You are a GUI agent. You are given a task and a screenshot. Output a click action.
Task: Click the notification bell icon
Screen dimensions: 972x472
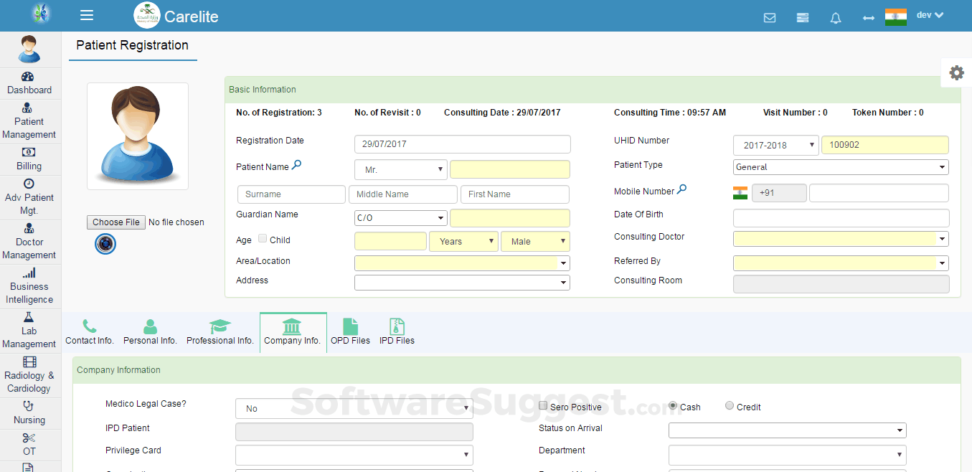coord(836,18)
